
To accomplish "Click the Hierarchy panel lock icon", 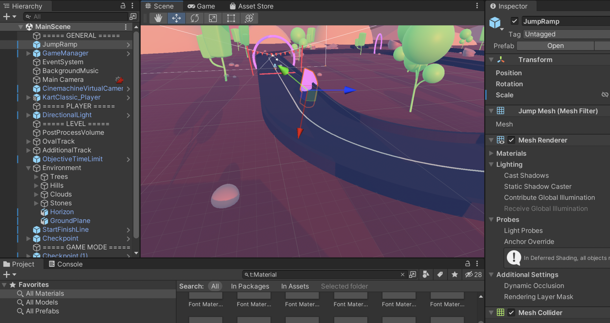I will [x=123, y=6].
